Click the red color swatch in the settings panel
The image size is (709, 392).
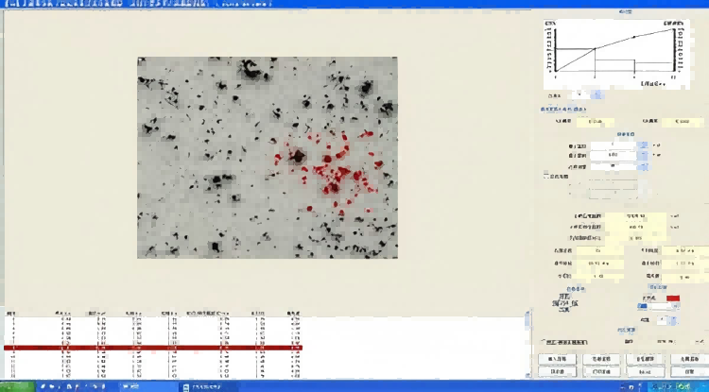click(x=672, y=298)
